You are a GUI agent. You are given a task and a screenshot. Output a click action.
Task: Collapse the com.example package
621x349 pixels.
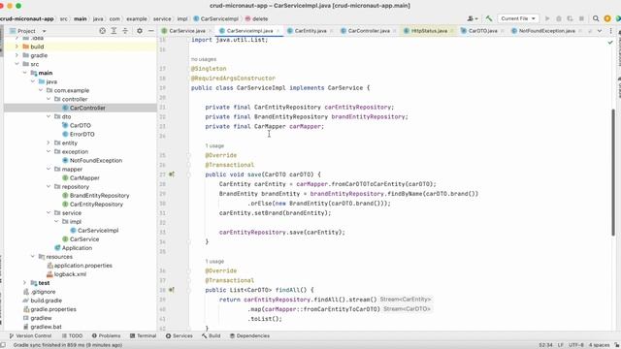41,90
